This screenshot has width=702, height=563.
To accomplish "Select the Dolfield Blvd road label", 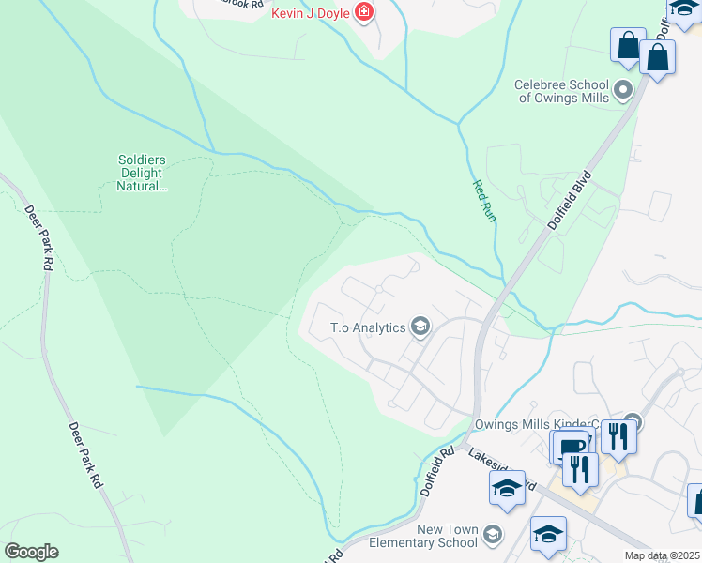I will [x=570, y=200].
